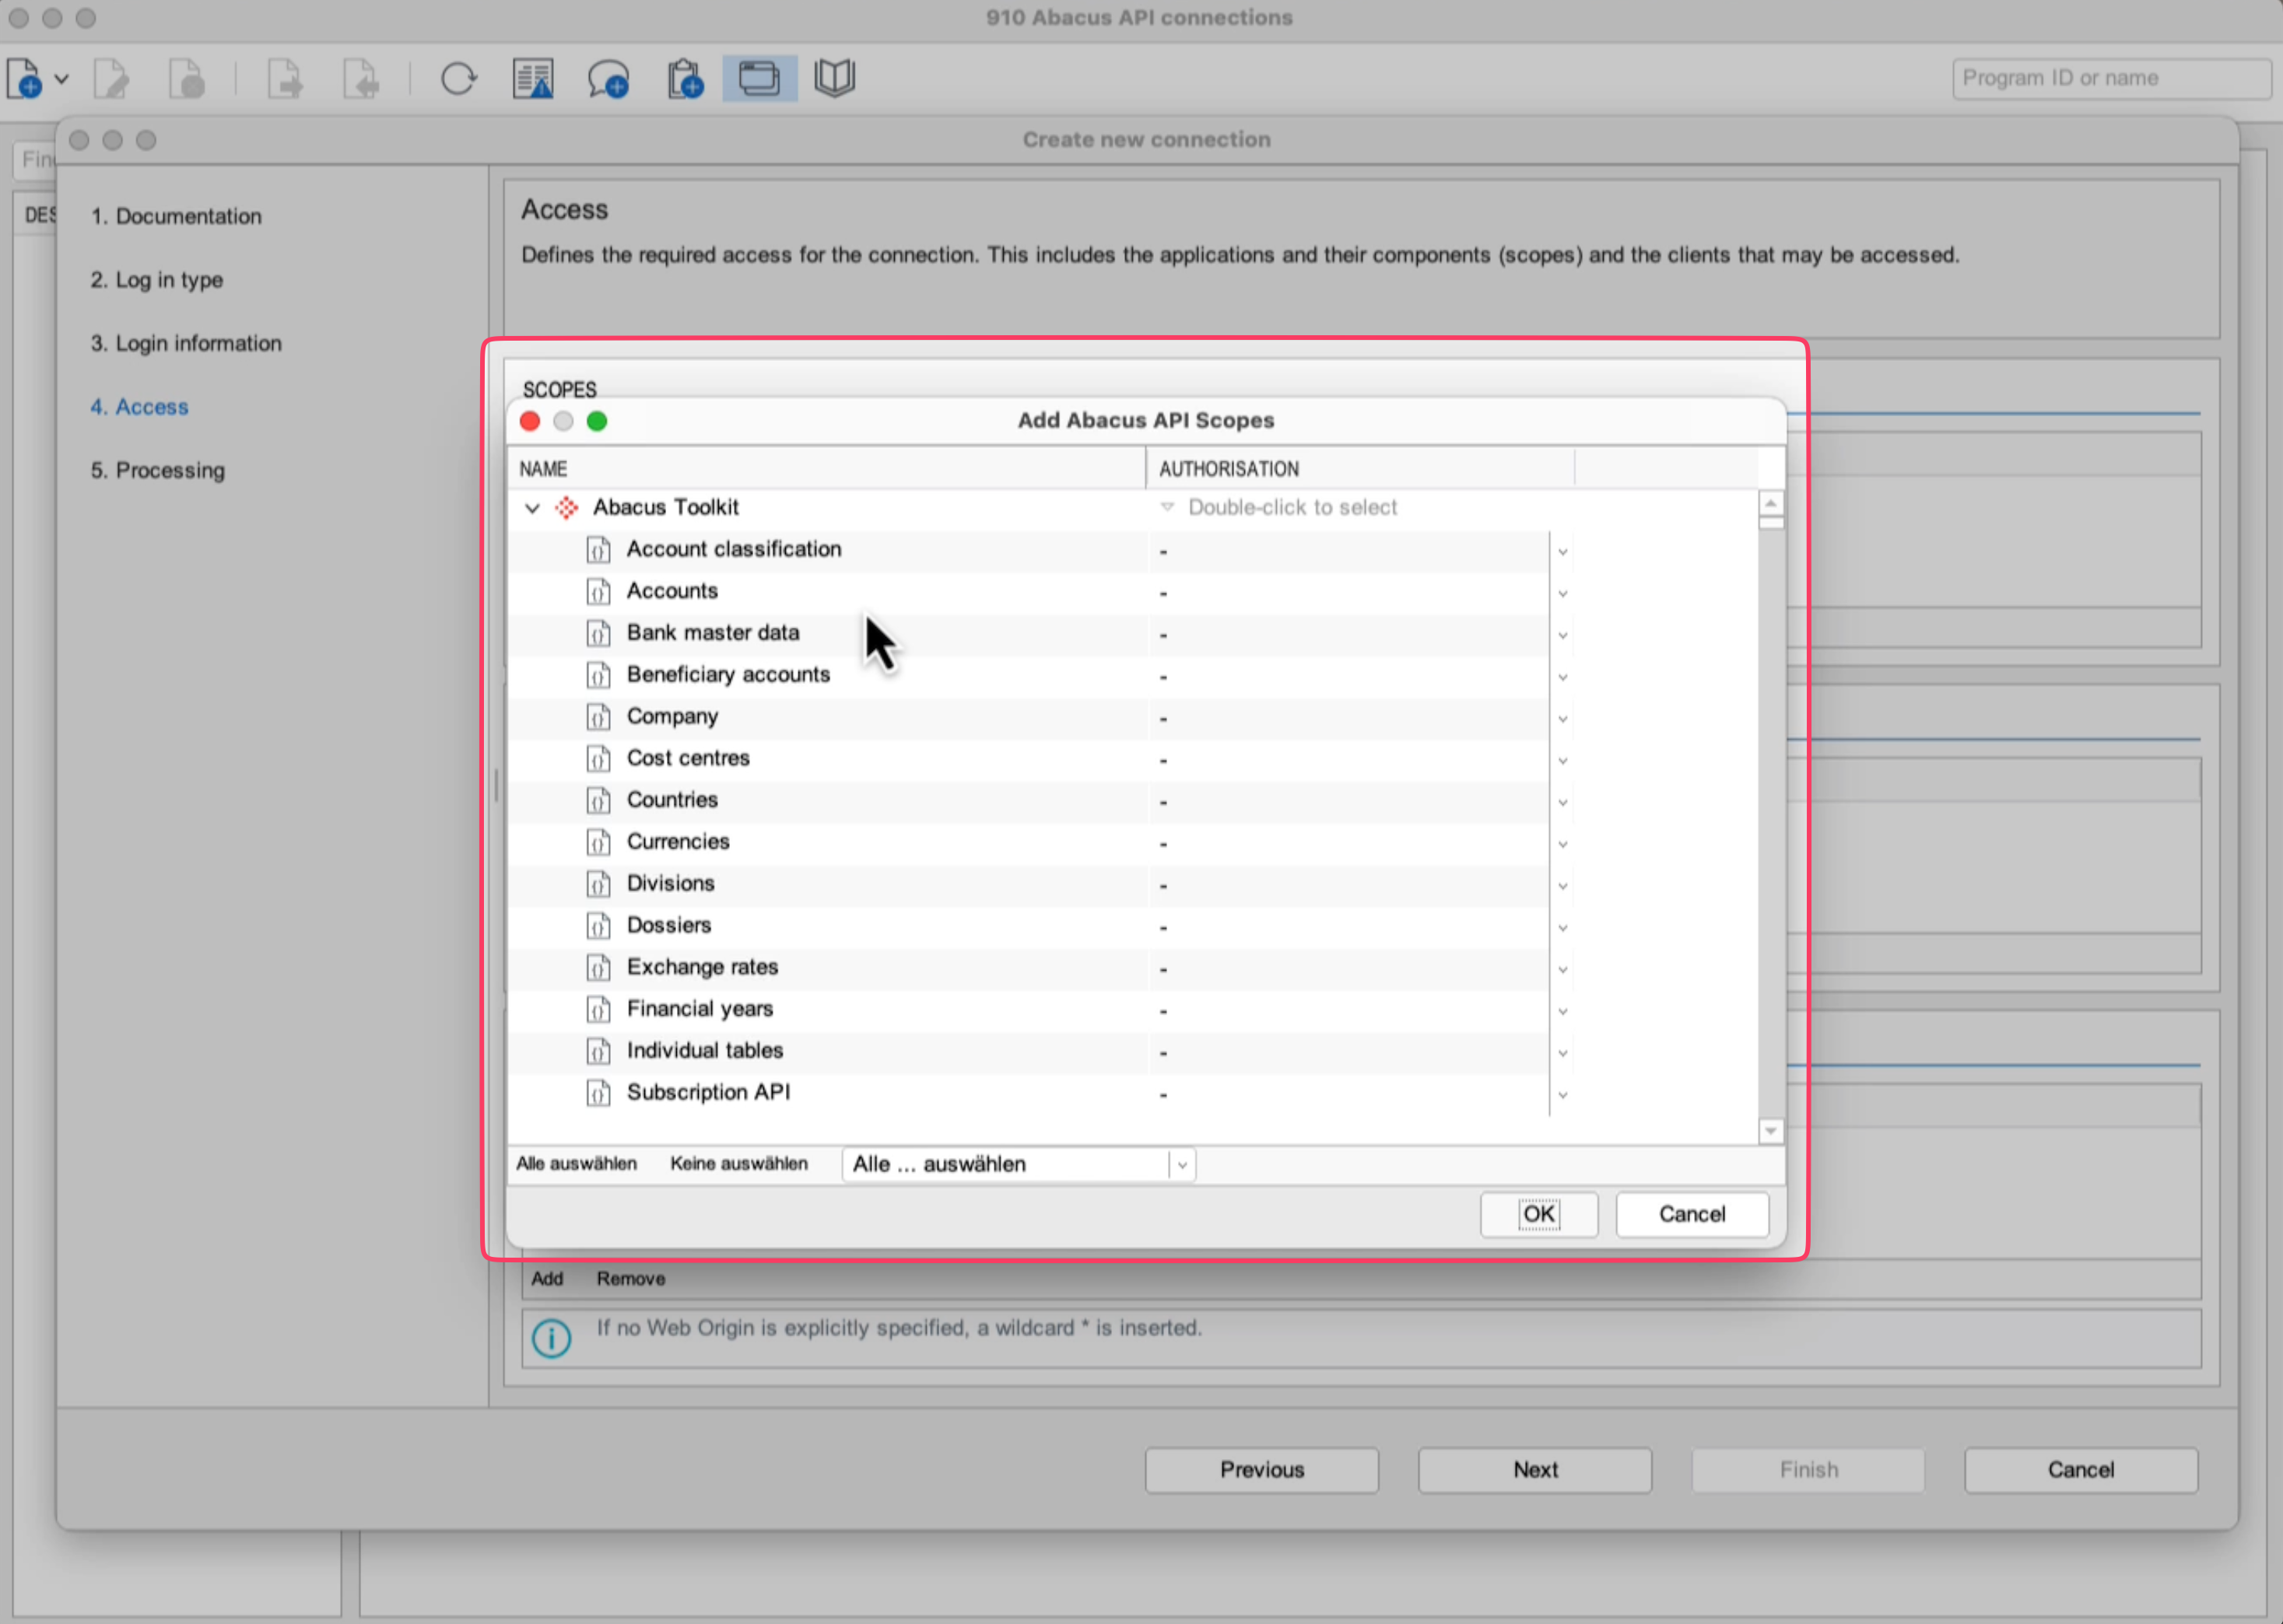Go to wizard step 3. Login information
This screenshot has height=1624, width=2283.
[x=186, y=343]
